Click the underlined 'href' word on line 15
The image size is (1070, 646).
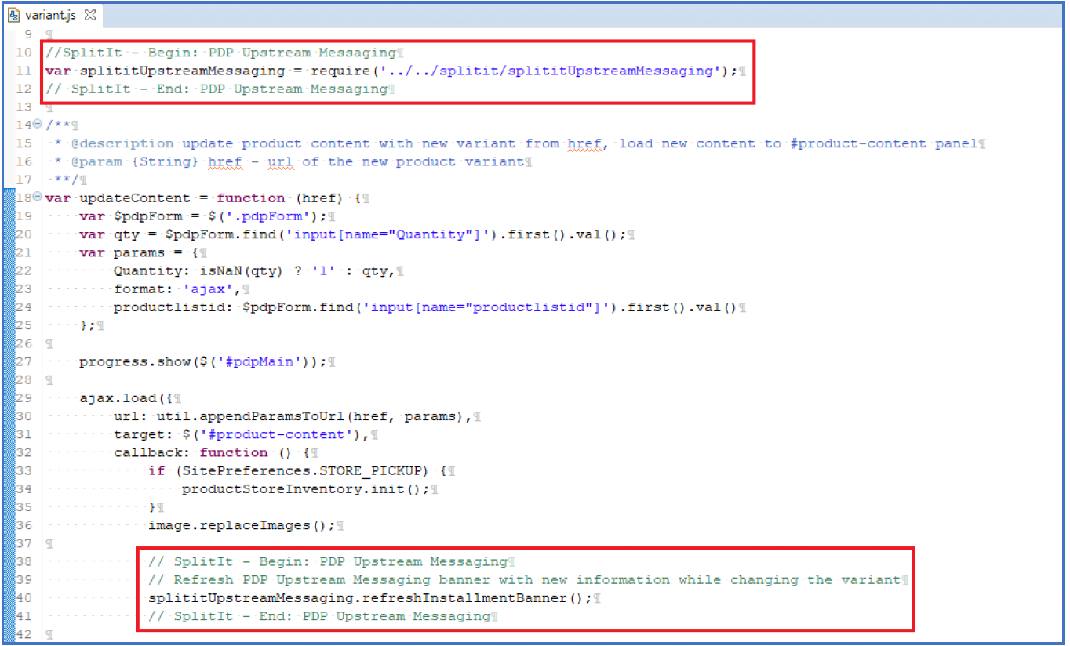(x=586, y=143)
